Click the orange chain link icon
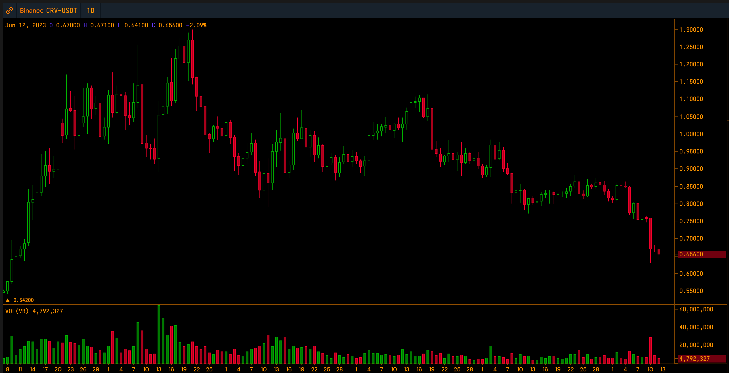Image resolution: width=729 pixels, height=373 pixels. tap(9, 10)
